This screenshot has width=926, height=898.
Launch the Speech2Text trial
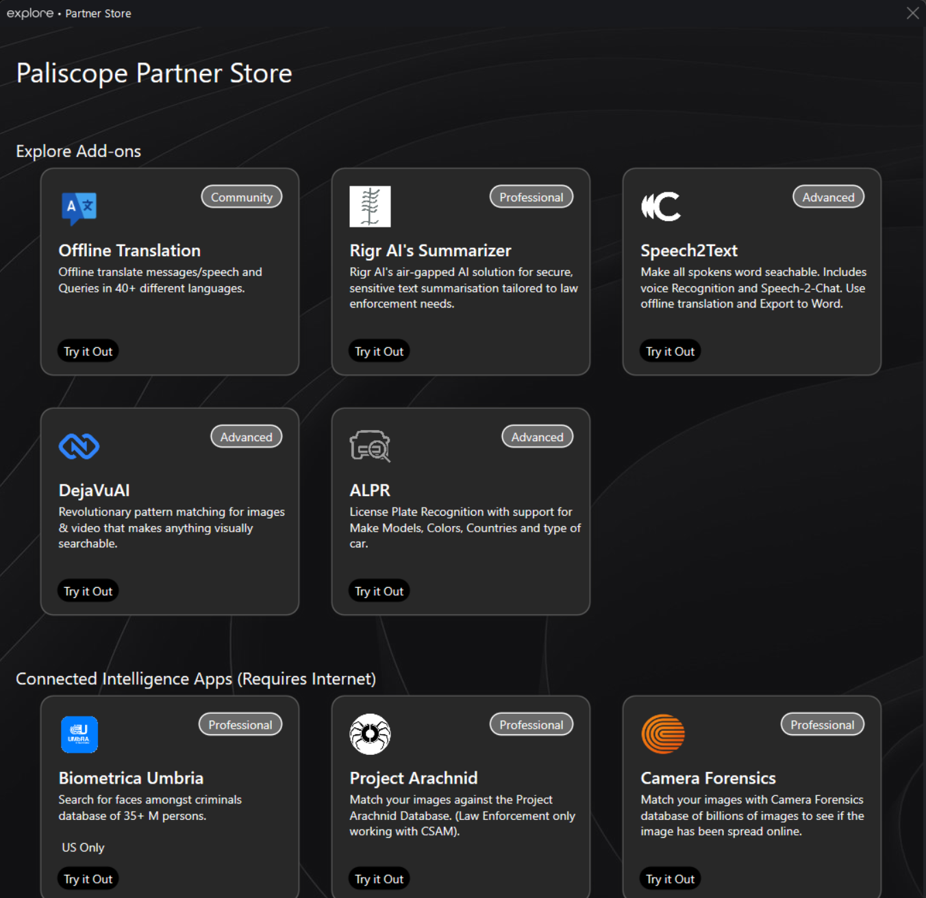coord(670,351)
